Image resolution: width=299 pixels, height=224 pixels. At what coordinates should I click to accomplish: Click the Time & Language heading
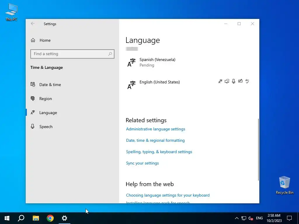pos(46,67)
